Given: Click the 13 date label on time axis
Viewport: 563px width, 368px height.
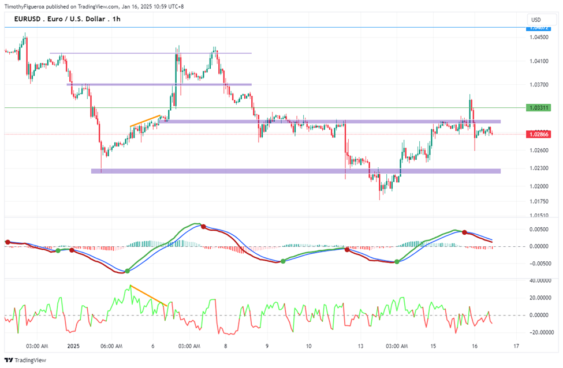Looking at the screenshot, I should pos(360,346).
